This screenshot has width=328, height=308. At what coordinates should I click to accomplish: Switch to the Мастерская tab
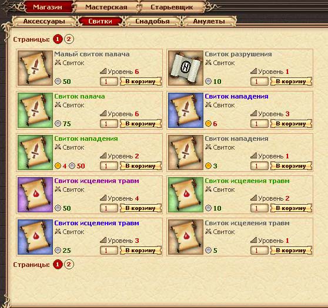tap(106, 7)
